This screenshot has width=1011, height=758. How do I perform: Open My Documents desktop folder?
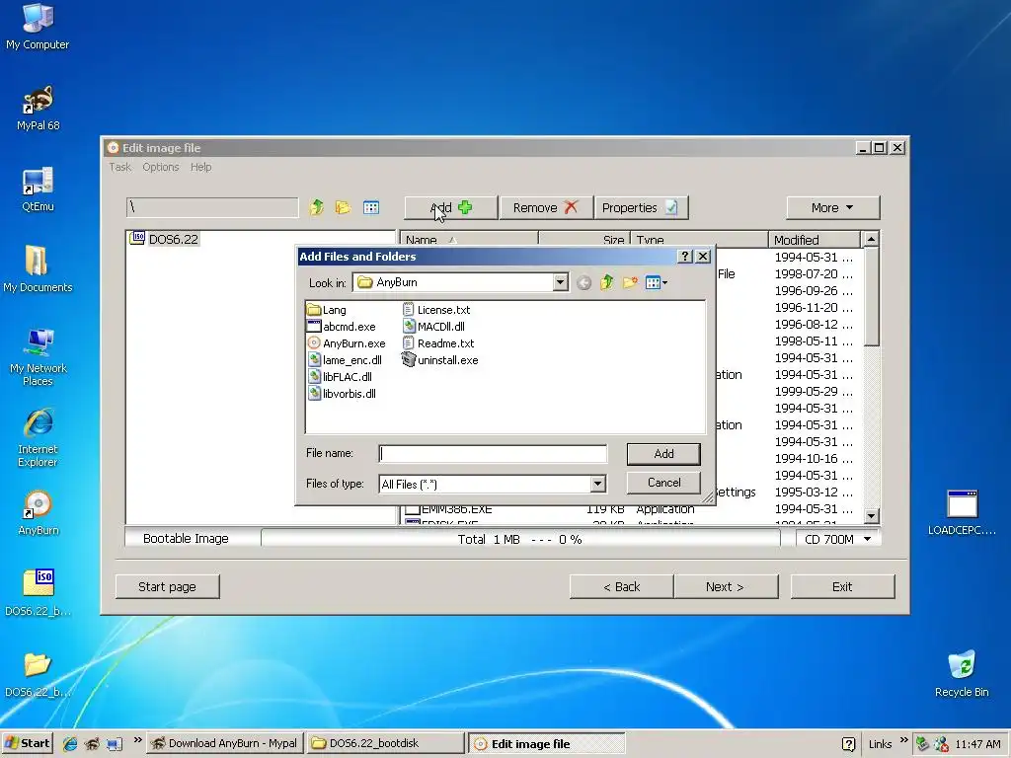click(x=38, y=269)
